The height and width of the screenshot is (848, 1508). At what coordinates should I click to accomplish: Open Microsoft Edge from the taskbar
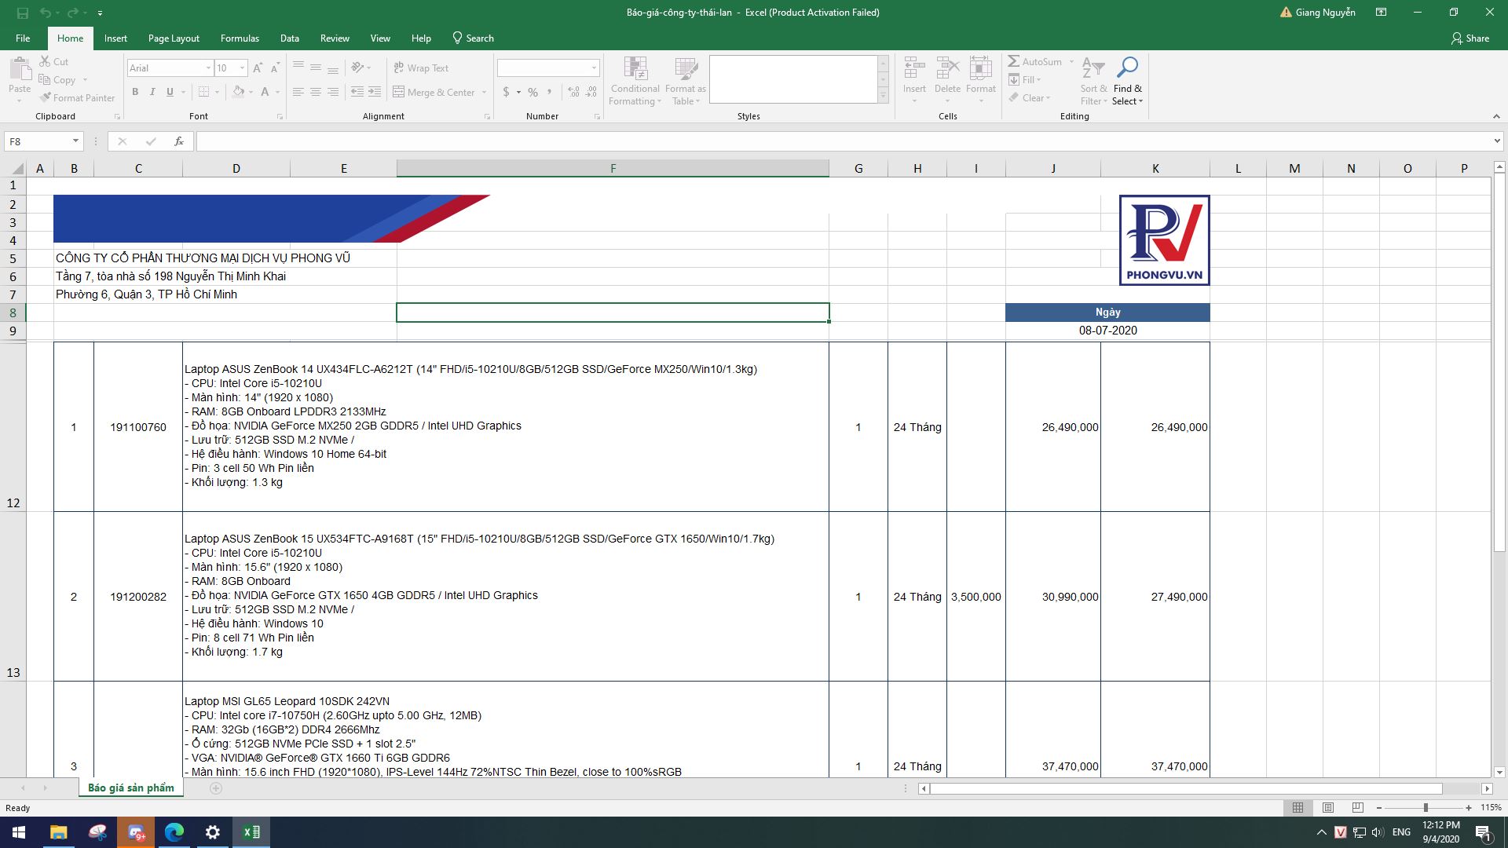tap(174, 832)
